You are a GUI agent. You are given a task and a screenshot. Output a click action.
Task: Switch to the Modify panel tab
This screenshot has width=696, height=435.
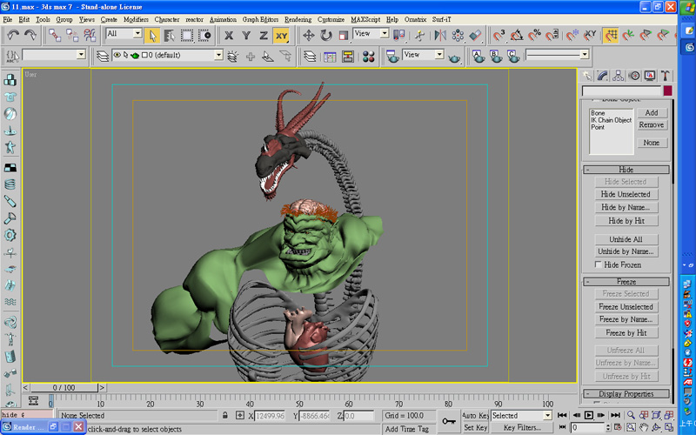602,76
